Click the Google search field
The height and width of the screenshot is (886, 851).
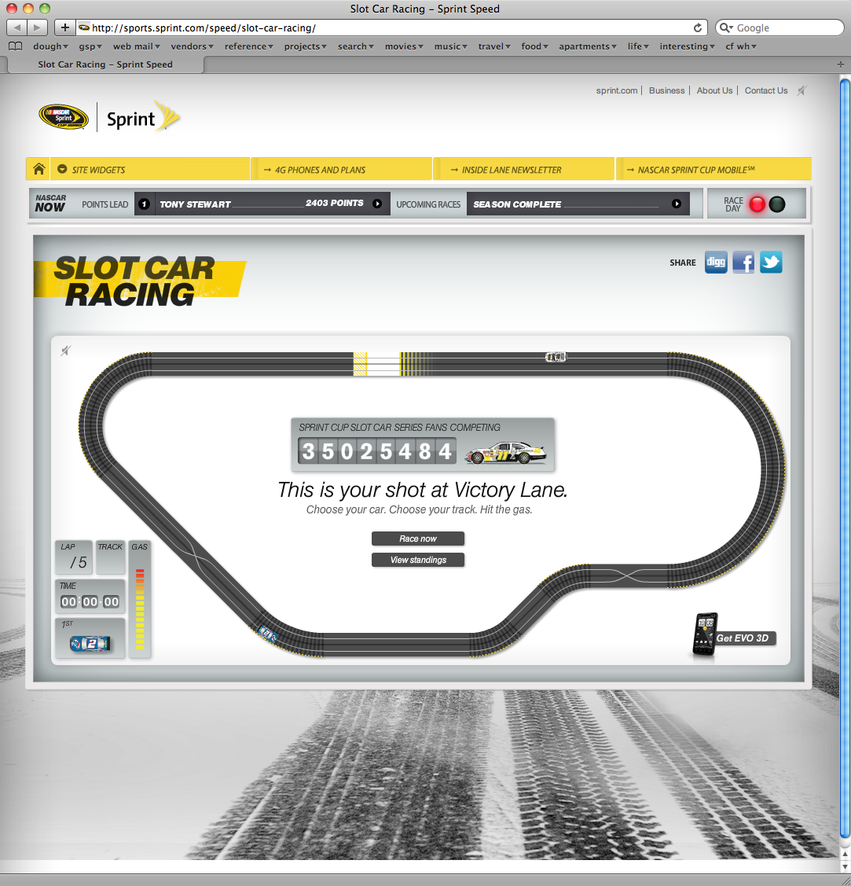(779, 28)
